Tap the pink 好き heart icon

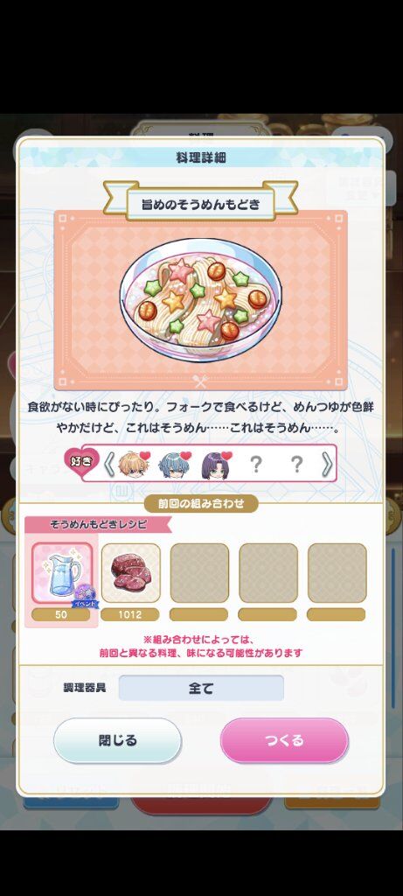pyautogui.click(x=82, y=462)
